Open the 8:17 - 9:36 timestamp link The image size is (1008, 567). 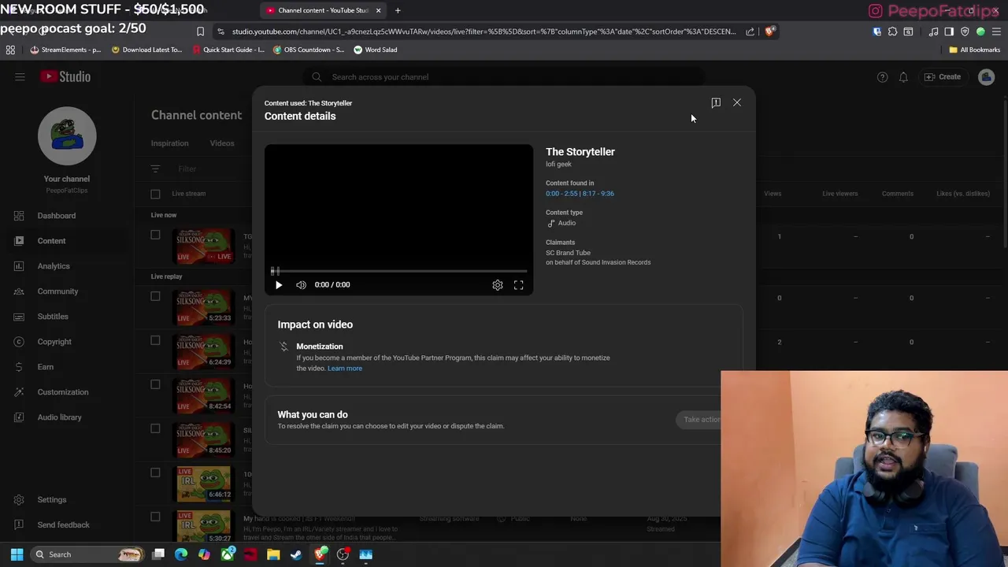(x=598, y=194)
